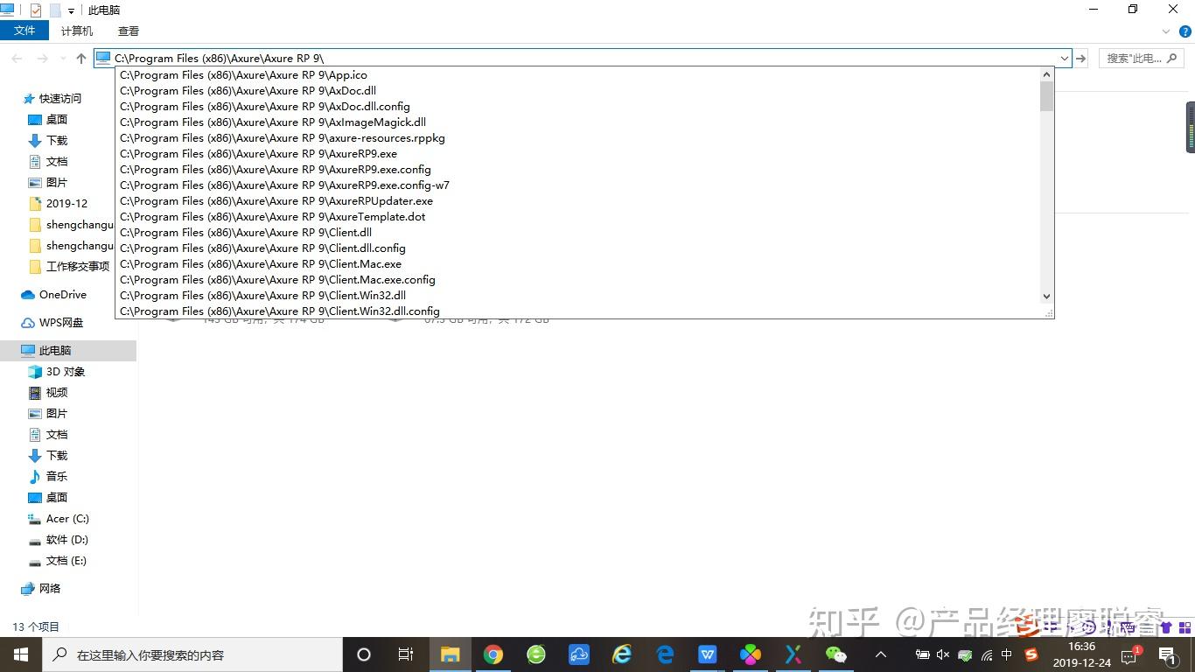Open the network icon in system tray

coord(987,654)
